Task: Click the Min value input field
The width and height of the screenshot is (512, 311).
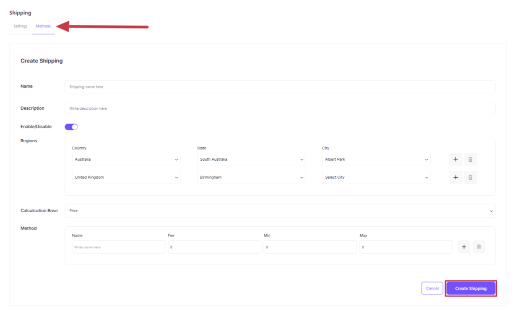Action: (310, 247)
